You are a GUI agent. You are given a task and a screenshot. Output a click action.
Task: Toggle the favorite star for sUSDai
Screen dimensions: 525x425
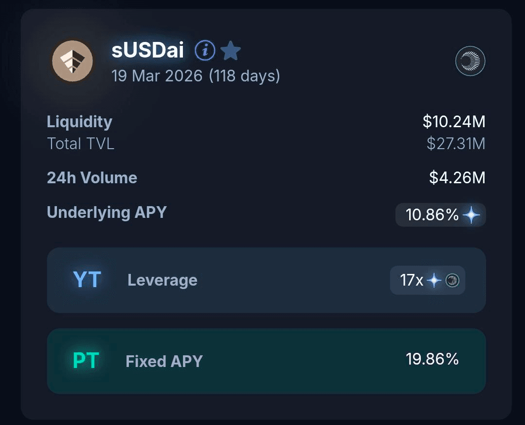(x=230, y=50)
